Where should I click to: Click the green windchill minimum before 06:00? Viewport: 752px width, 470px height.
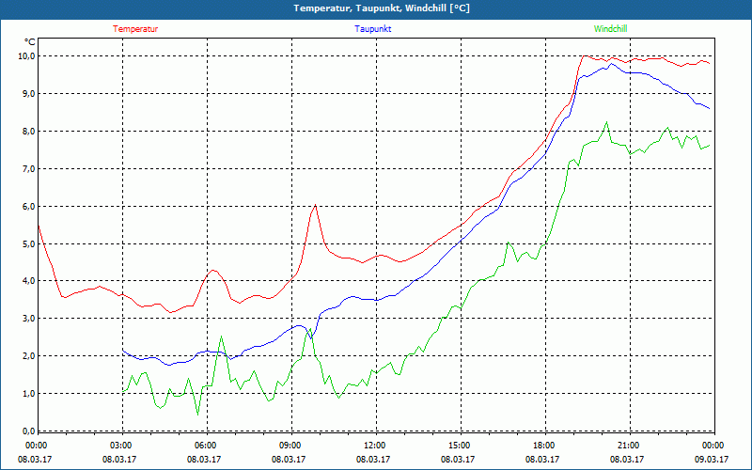tap(198, 415)
